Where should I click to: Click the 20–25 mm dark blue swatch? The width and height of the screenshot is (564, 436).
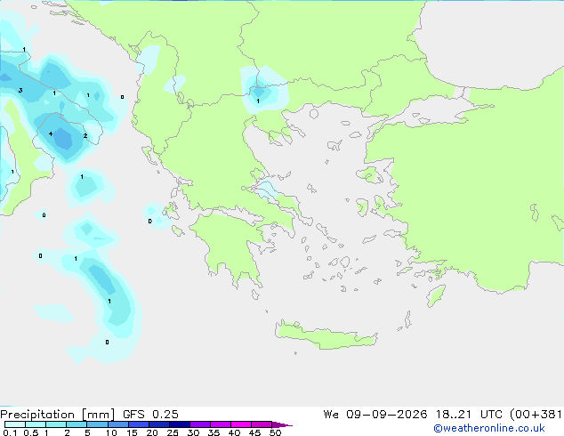(x=159, y=424)
